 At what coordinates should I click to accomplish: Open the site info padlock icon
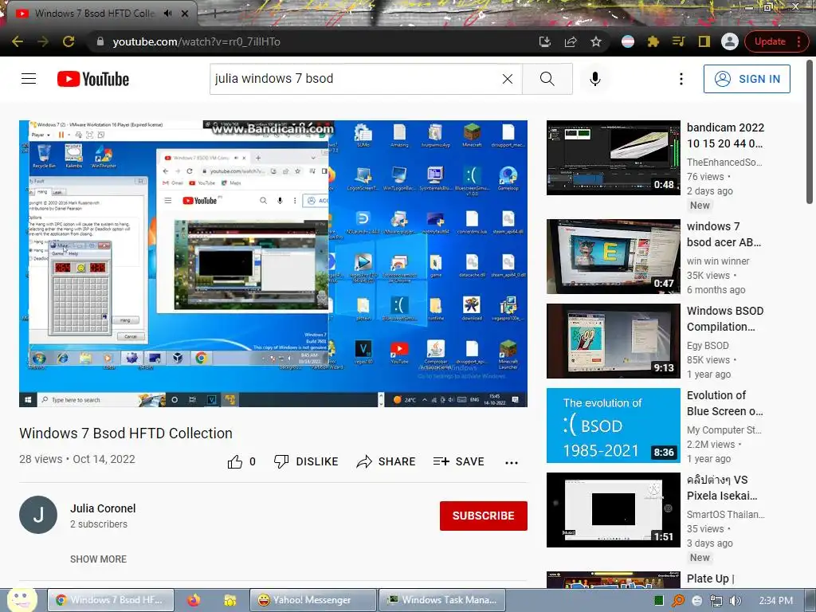(x=100, y=41)
